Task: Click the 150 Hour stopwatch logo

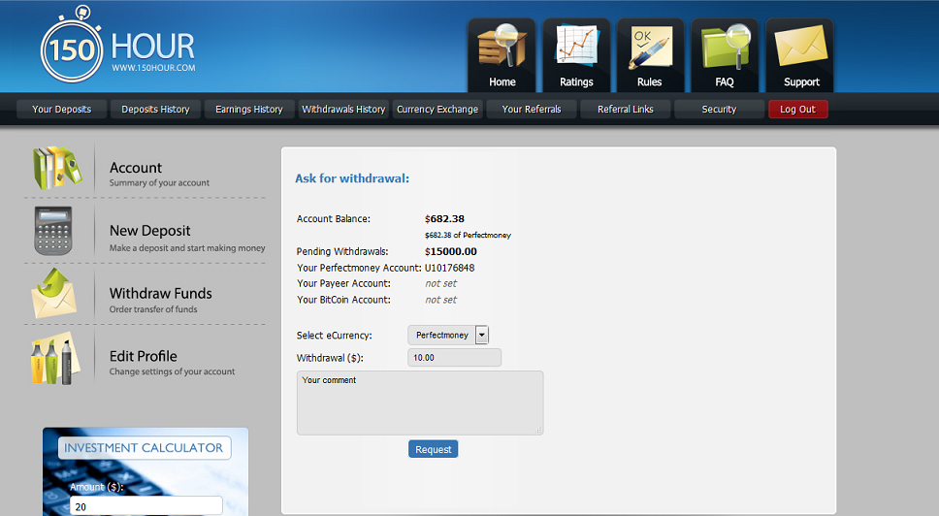Action: tap(72, 47)
